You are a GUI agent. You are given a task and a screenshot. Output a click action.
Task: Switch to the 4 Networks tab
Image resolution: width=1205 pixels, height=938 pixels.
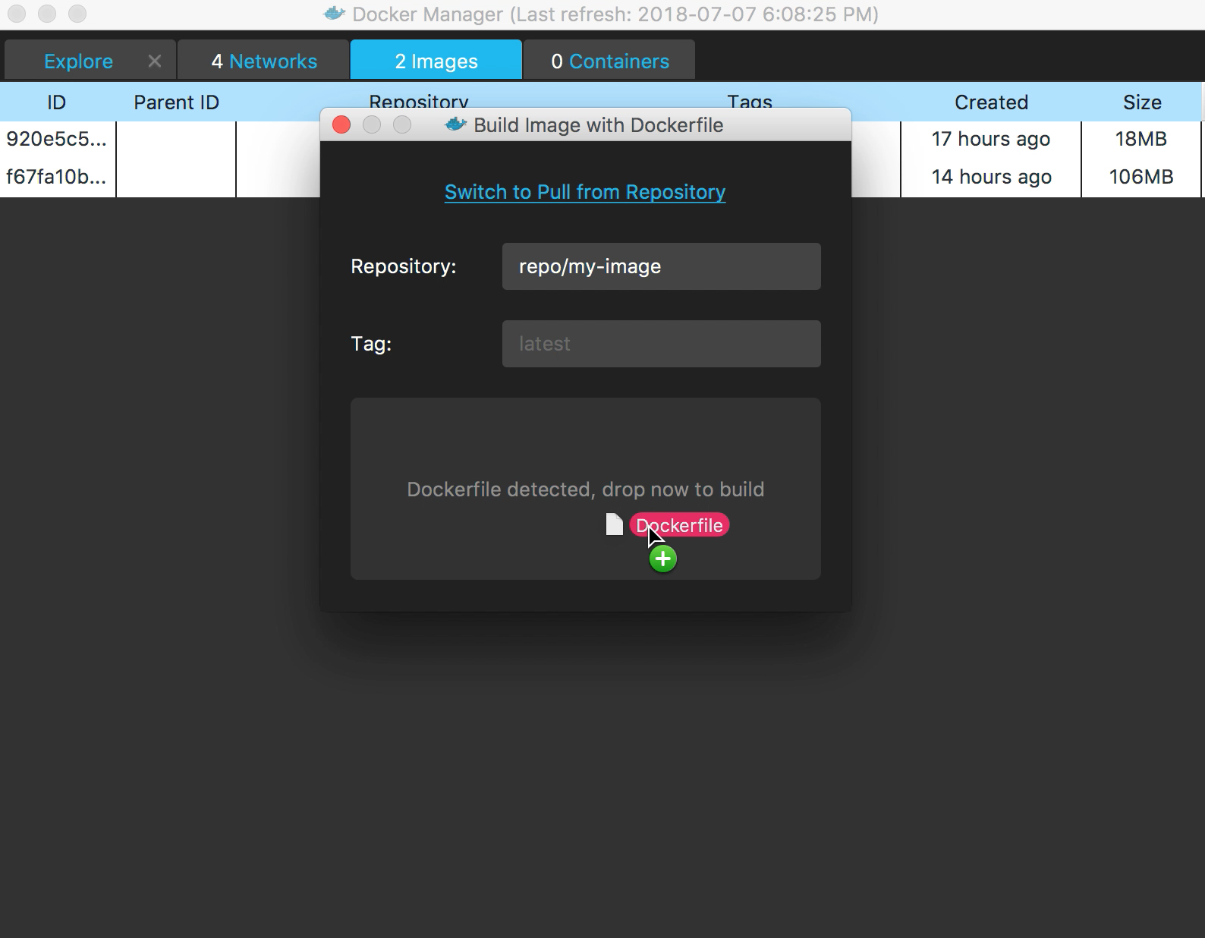pyautogui.click(x=263, y=61)
